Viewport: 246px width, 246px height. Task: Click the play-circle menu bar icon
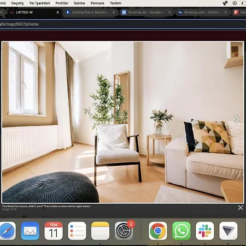coord(235,3)
